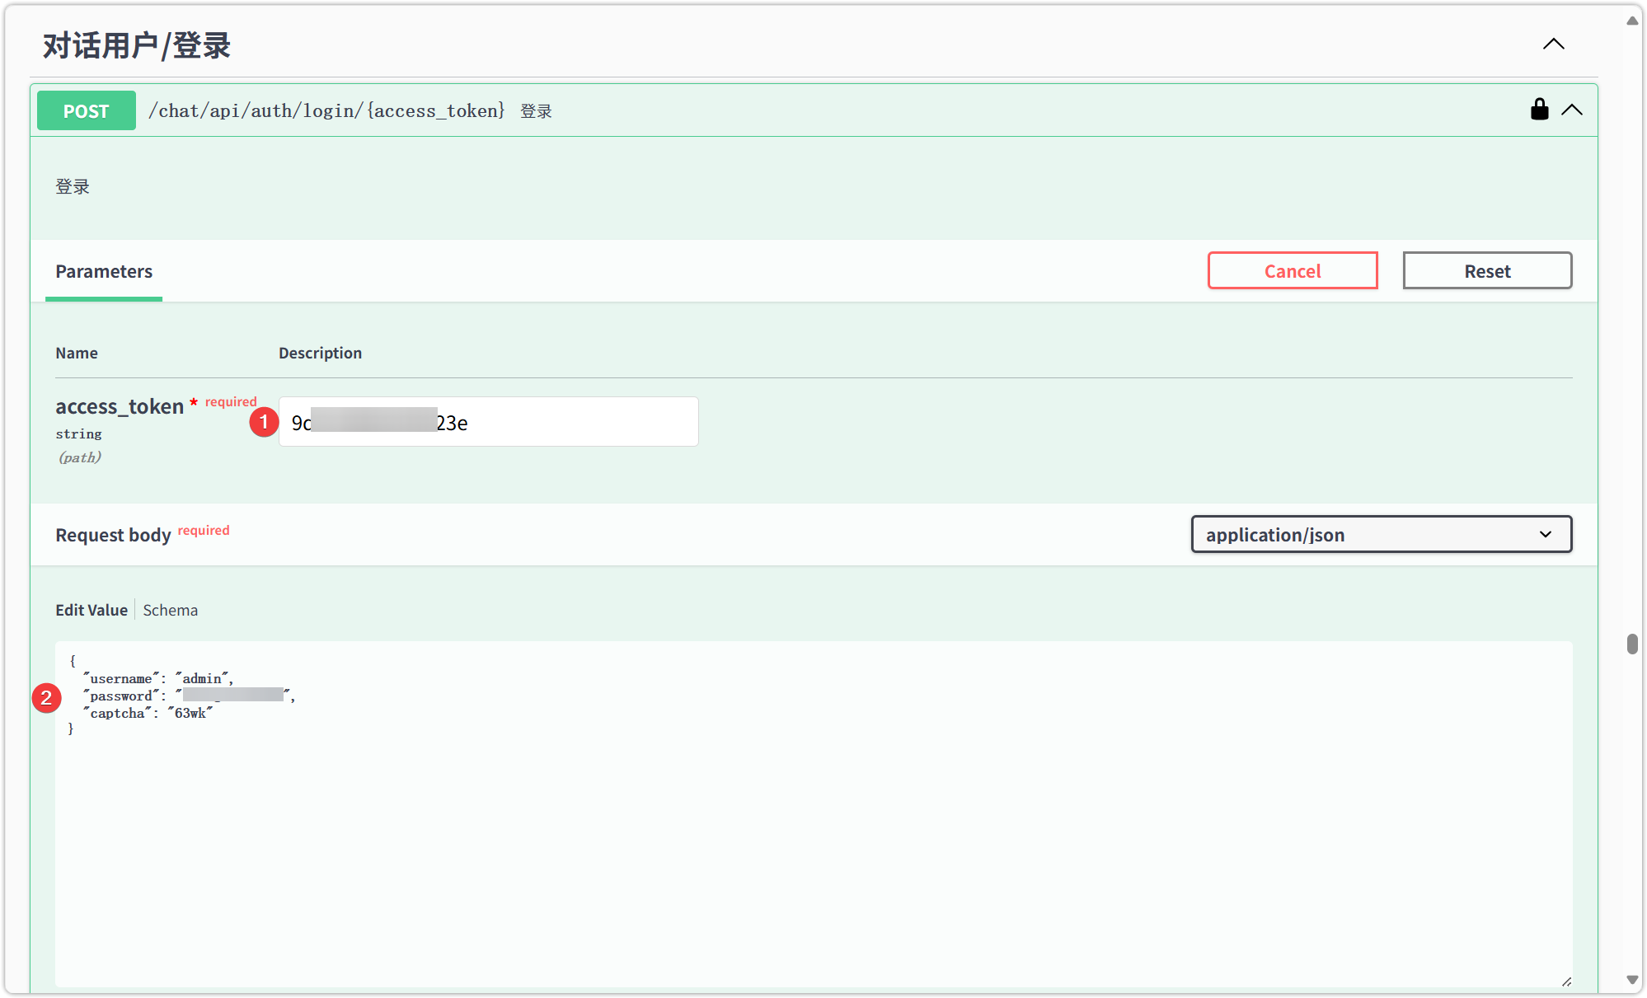The width and height of the screenshot is (1647, 998).
Task: Click the access_token input field
Action: click(577, 423)
